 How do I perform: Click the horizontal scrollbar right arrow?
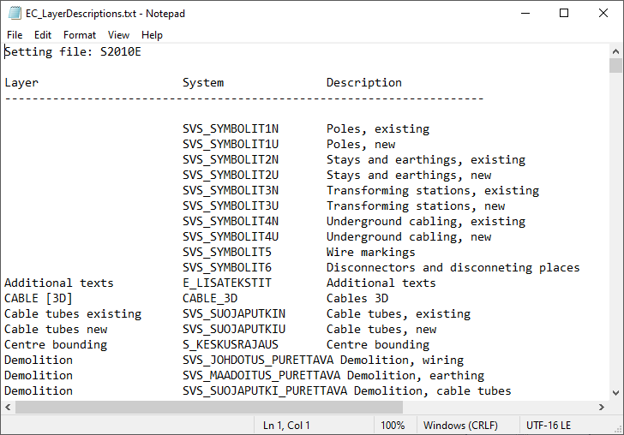tap(601, 407)
